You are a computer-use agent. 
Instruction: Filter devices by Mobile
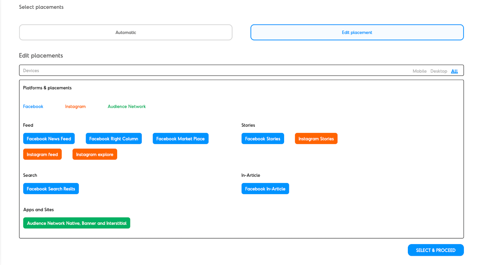[x=419, y=71]
